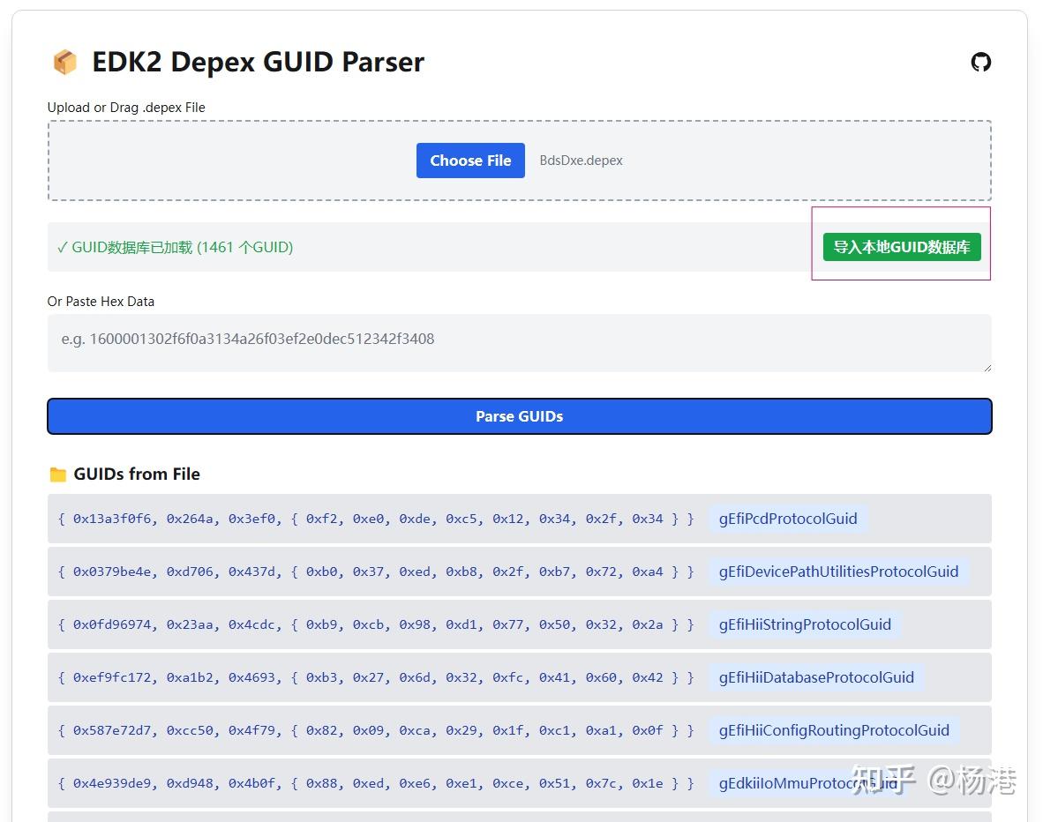
Task: Click the Parse GUIDs button
Action: (519, 415)
